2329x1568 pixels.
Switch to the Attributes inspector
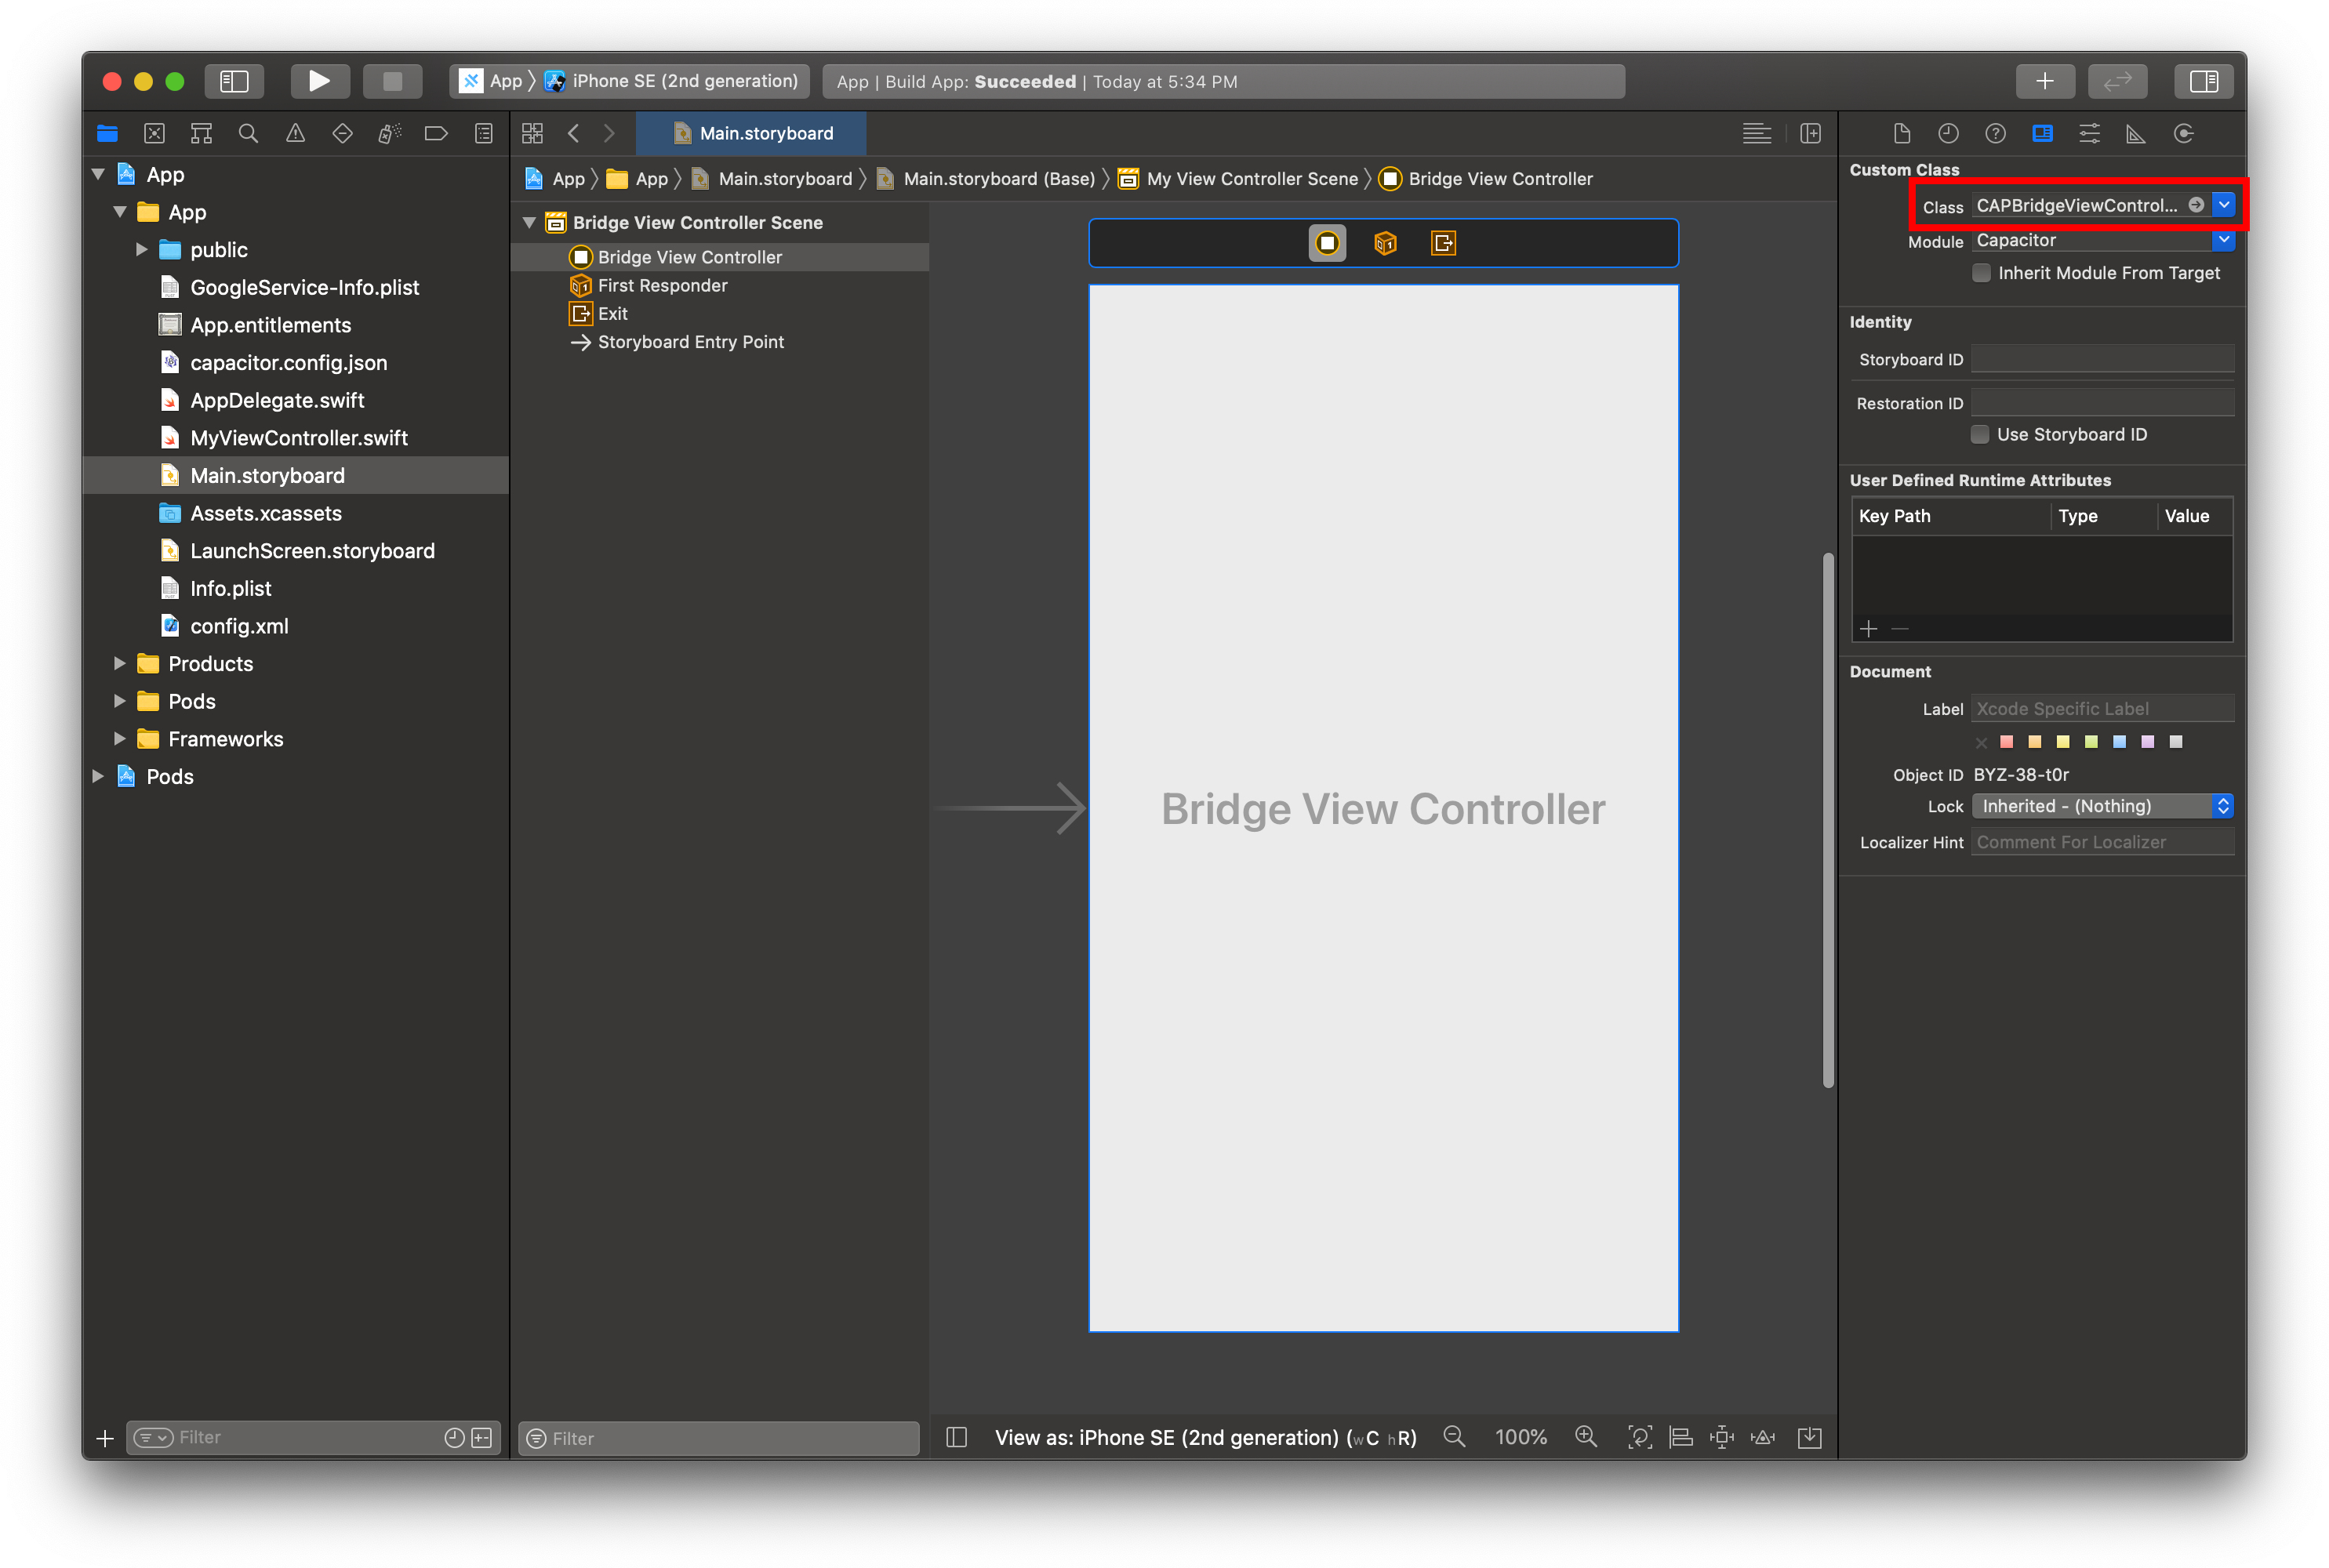[2089, 133]
